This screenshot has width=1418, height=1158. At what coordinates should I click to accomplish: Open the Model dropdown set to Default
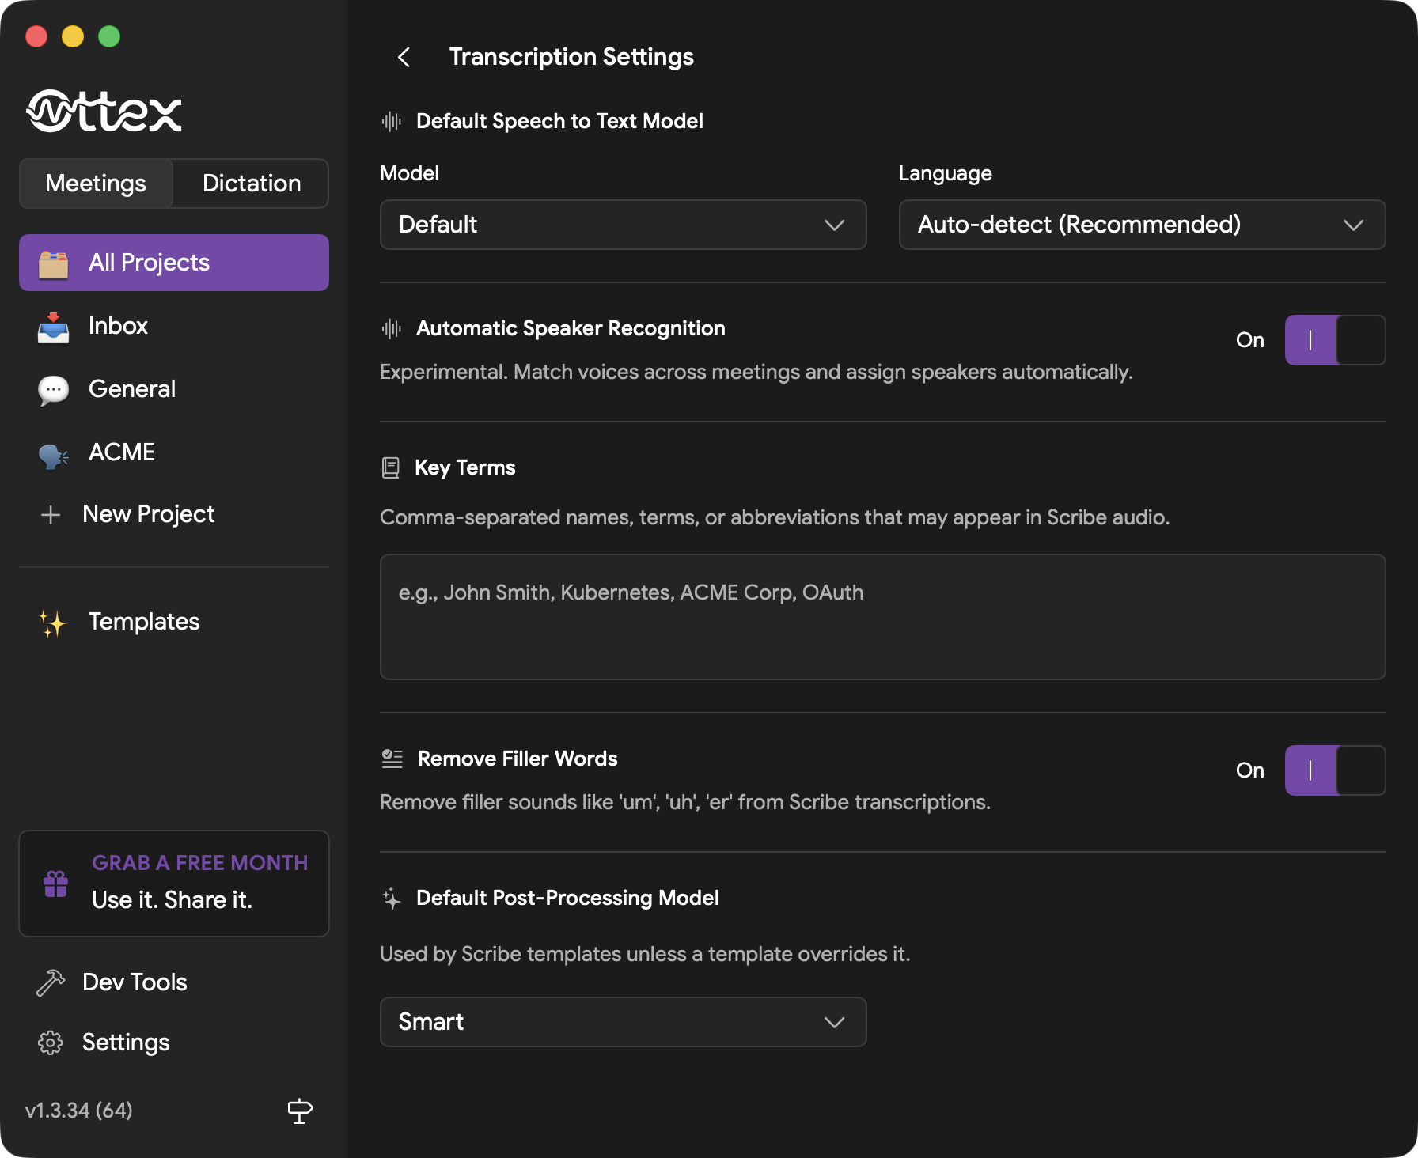[x=624, y=225]
